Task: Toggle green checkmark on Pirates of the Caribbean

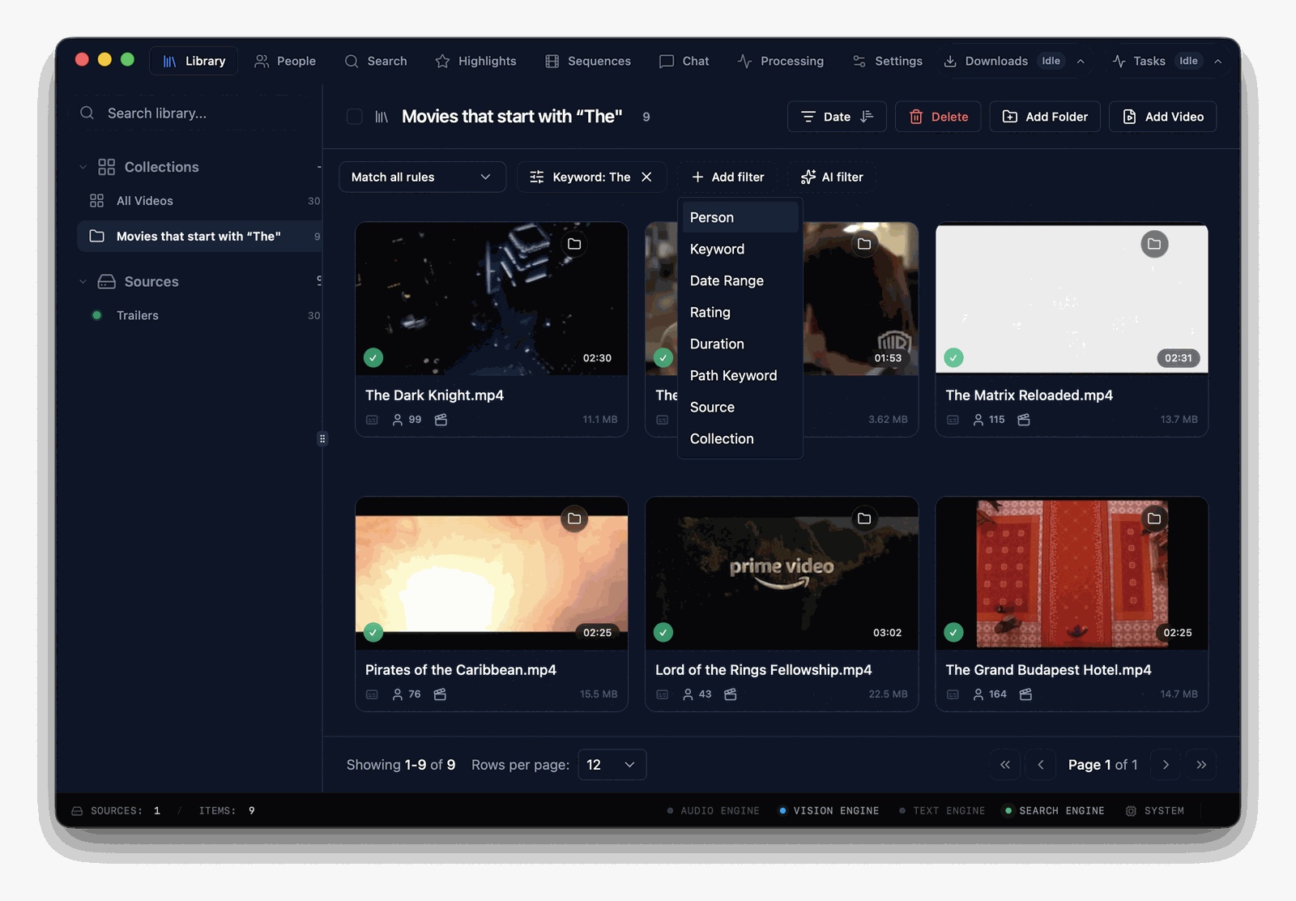Action: click(x=373, y=632)
